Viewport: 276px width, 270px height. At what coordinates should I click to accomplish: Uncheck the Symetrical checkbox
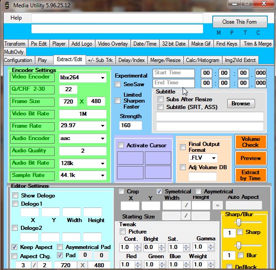pos(159,191)
